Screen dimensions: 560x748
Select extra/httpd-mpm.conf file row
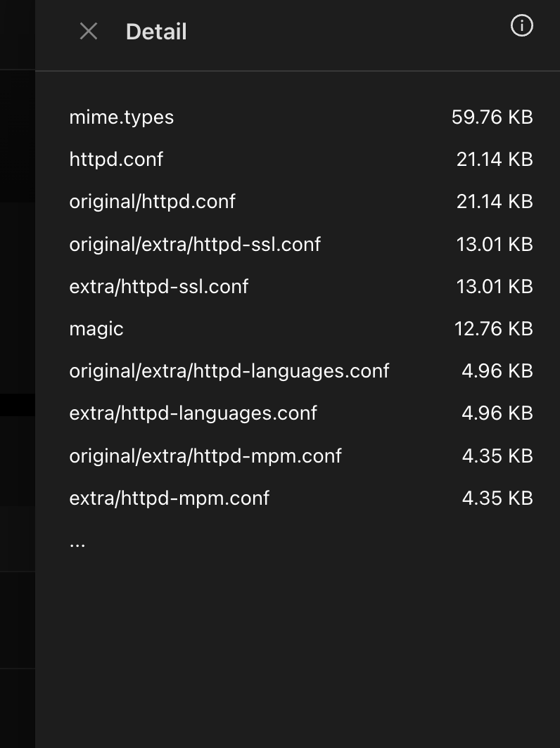point(301,498)
